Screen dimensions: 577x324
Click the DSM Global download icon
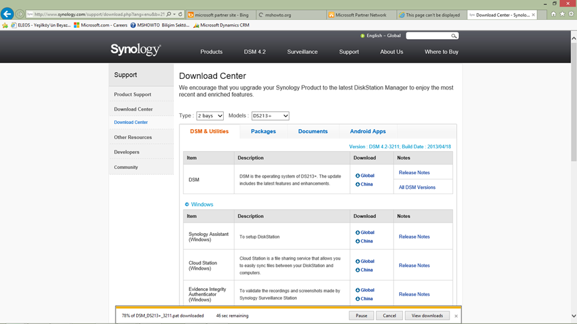pos(357,176)
